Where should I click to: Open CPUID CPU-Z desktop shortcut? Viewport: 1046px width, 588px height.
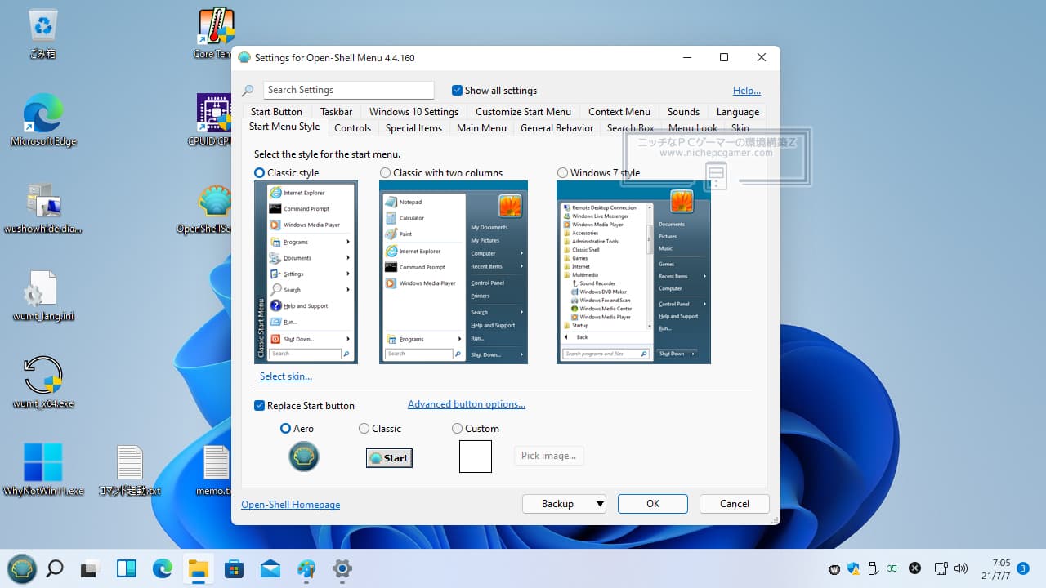(216, 119)
